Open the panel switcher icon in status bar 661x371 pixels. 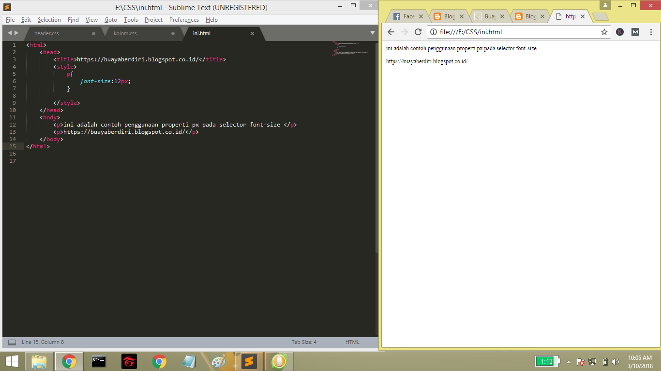(12, 342)
